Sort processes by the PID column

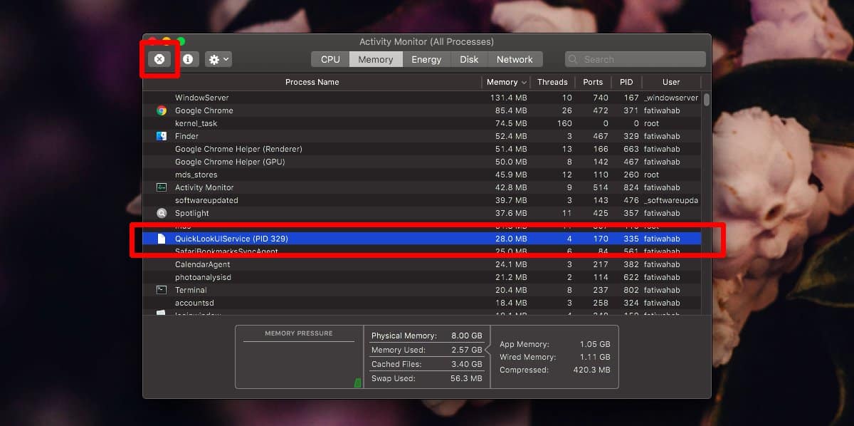point(626,82)
